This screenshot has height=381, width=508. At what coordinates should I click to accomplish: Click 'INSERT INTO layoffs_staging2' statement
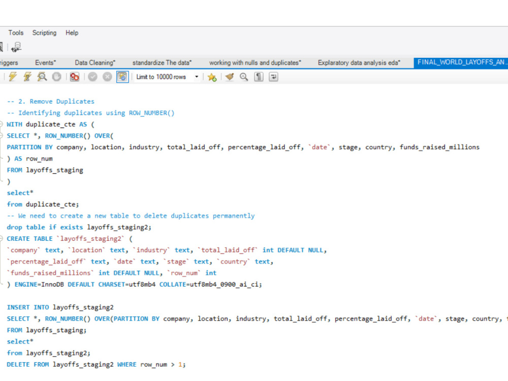(x=60, y=307)
